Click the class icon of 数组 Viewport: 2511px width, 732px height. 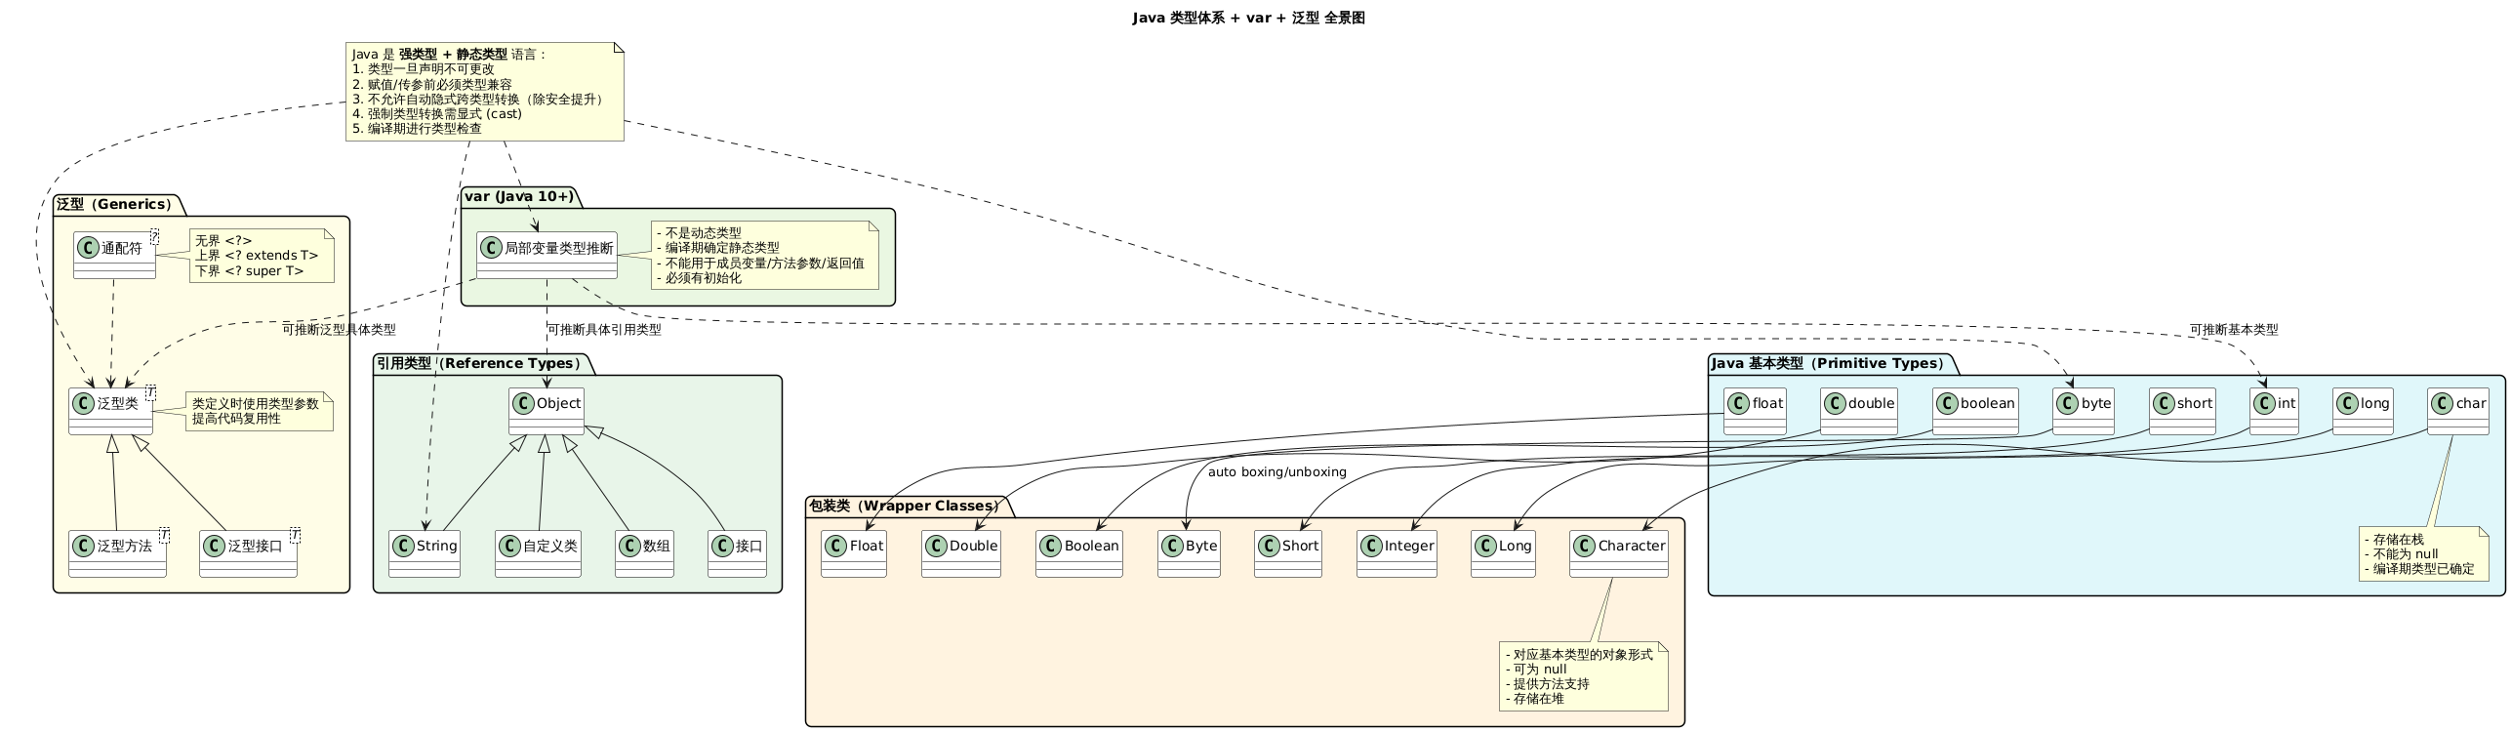click(631, 546)
